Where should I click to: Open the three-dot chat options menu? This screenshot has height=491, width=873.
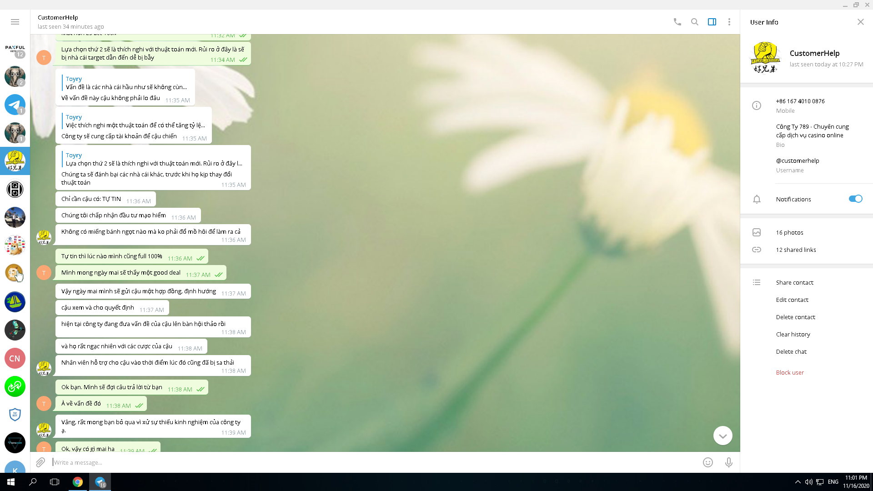[x=729, y=22]
